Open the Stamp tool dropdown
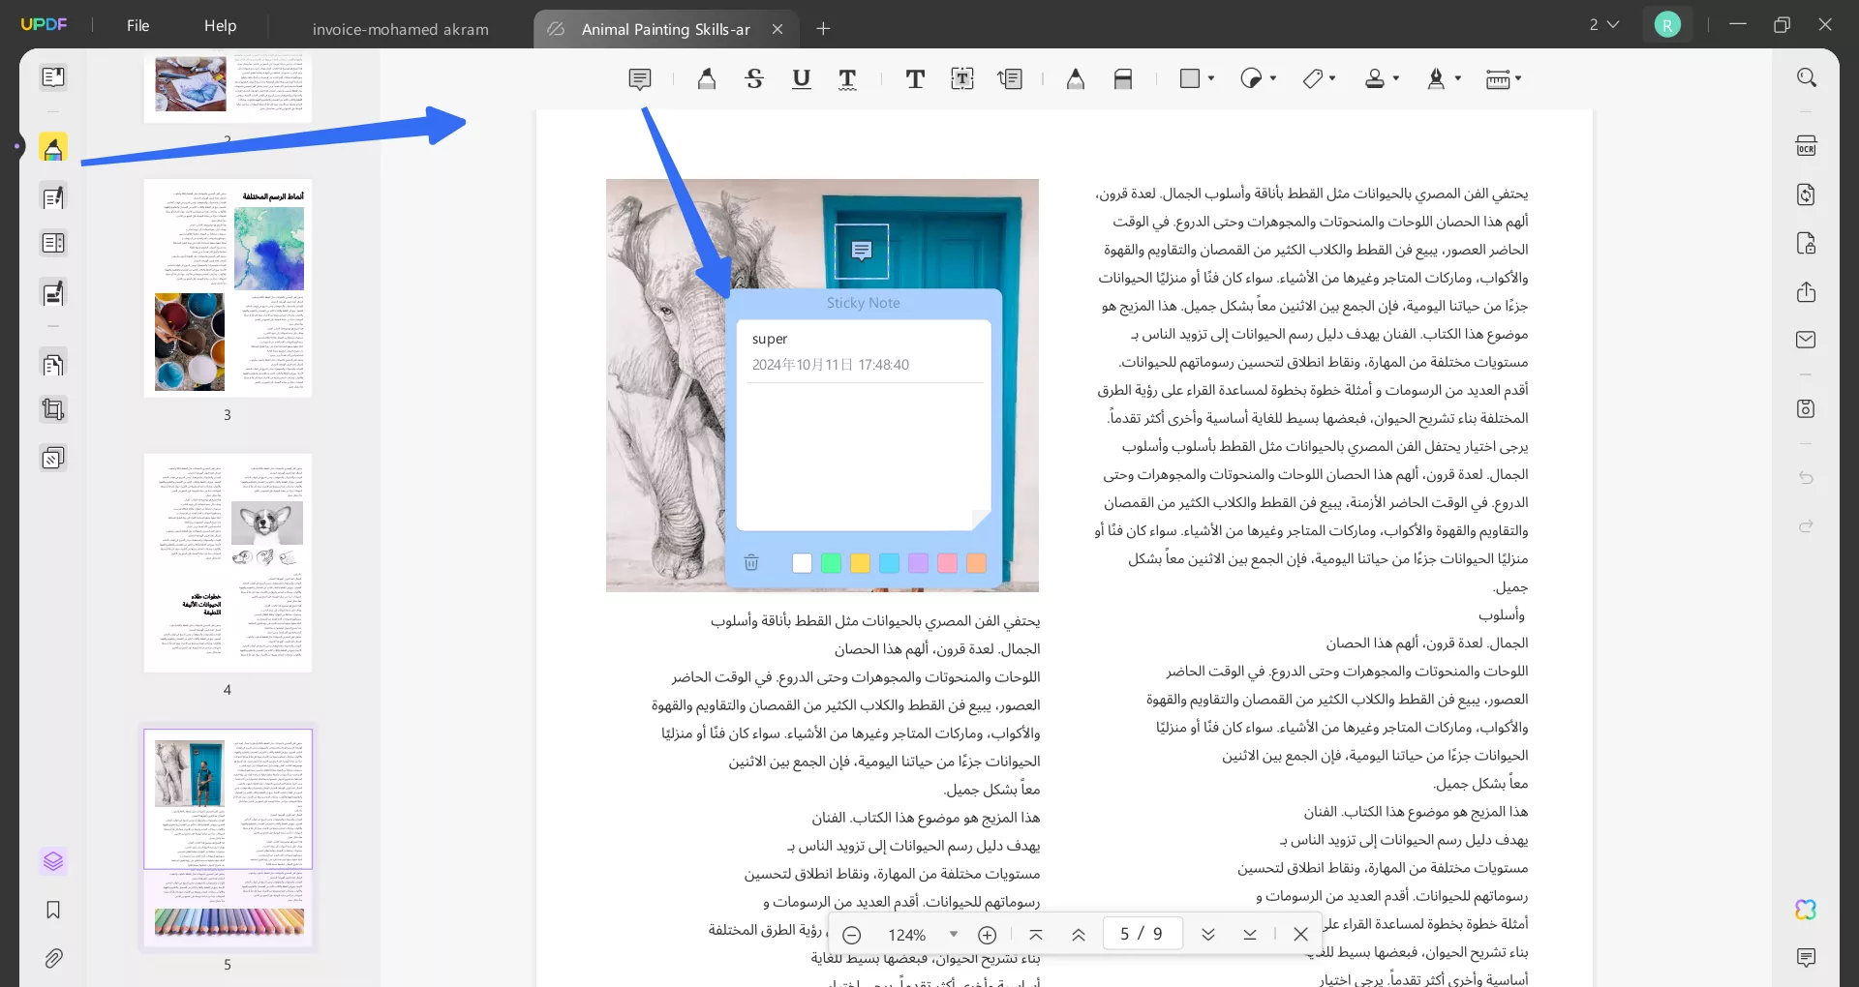Viewport: 1859px width, 987px height. click(x=1397, y=79)
